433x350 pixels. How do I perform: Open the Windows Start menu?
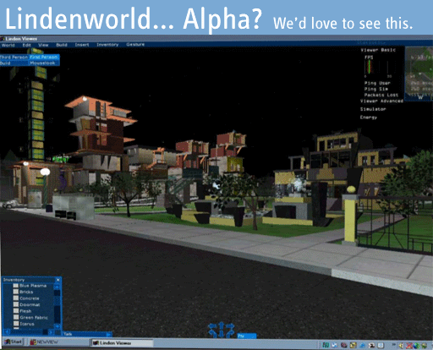tap(13, 342)
